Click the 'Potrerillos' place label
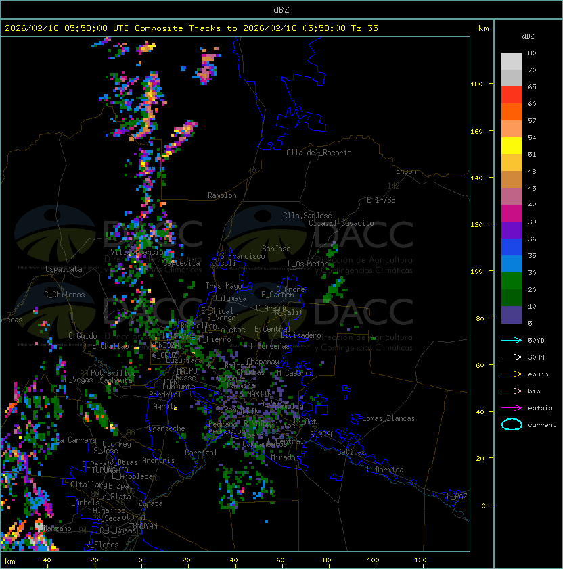Screen dimensions: 563x569 click(x=113, y=373)
